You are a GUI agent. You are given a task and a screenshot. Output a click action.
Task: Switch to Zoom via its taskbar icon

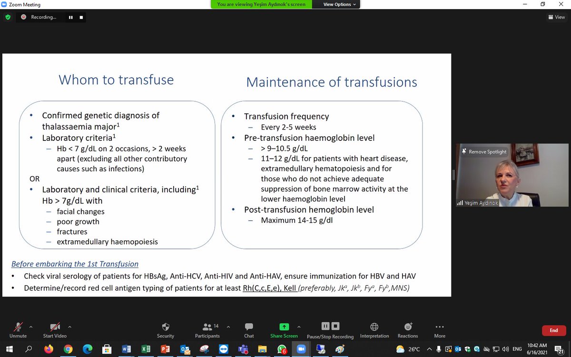pos(301,349)
